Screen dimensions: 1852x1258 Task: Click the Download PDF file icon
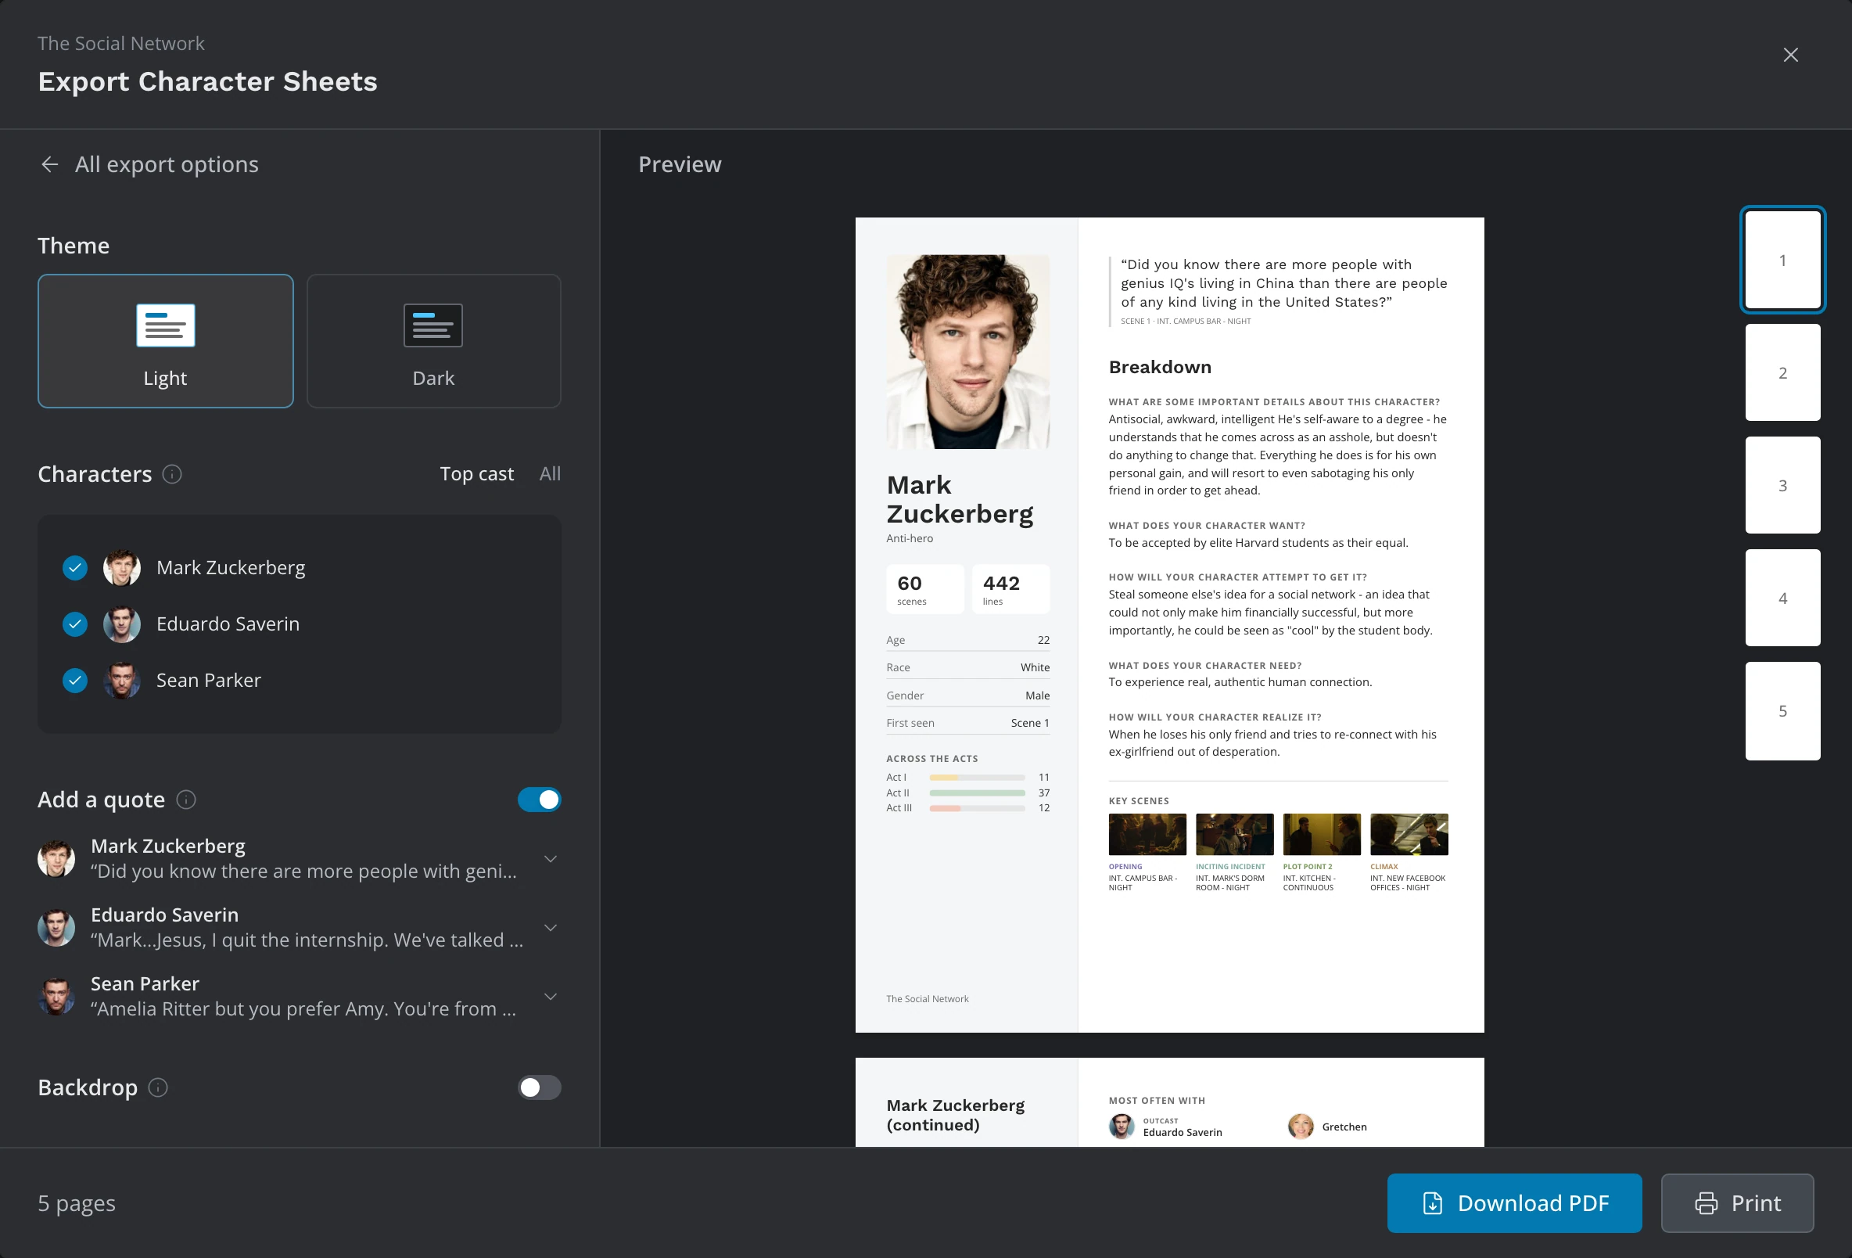1432,1203
